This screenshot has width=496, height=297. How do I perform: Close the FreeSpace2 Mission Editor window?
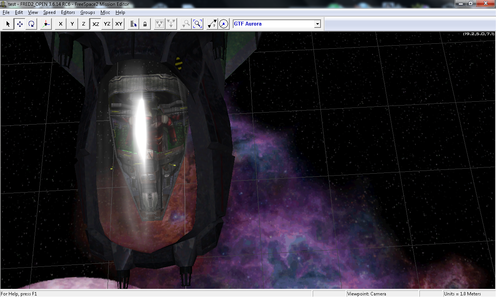pyautogui.click(x=485, y=3)
